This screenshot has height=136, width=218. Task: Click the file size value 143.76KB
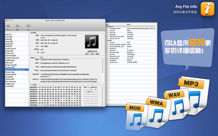[x=44, y=46]
